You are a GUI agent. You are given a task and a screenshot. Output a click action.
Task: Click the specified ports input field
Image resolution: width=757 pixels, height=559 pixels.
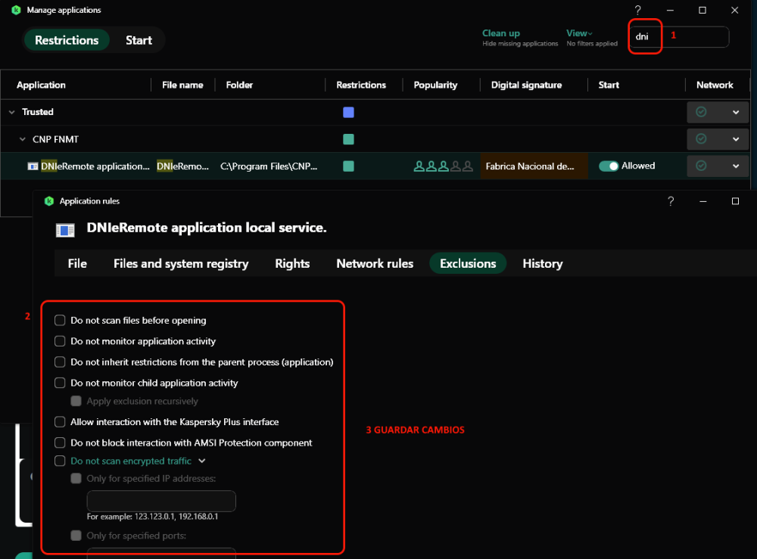[x=161, y=553]
